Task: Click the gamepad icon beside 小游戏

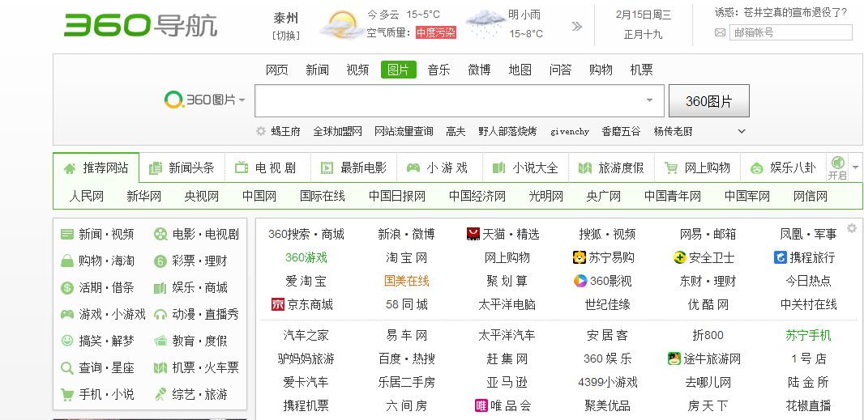Action: 413,168
